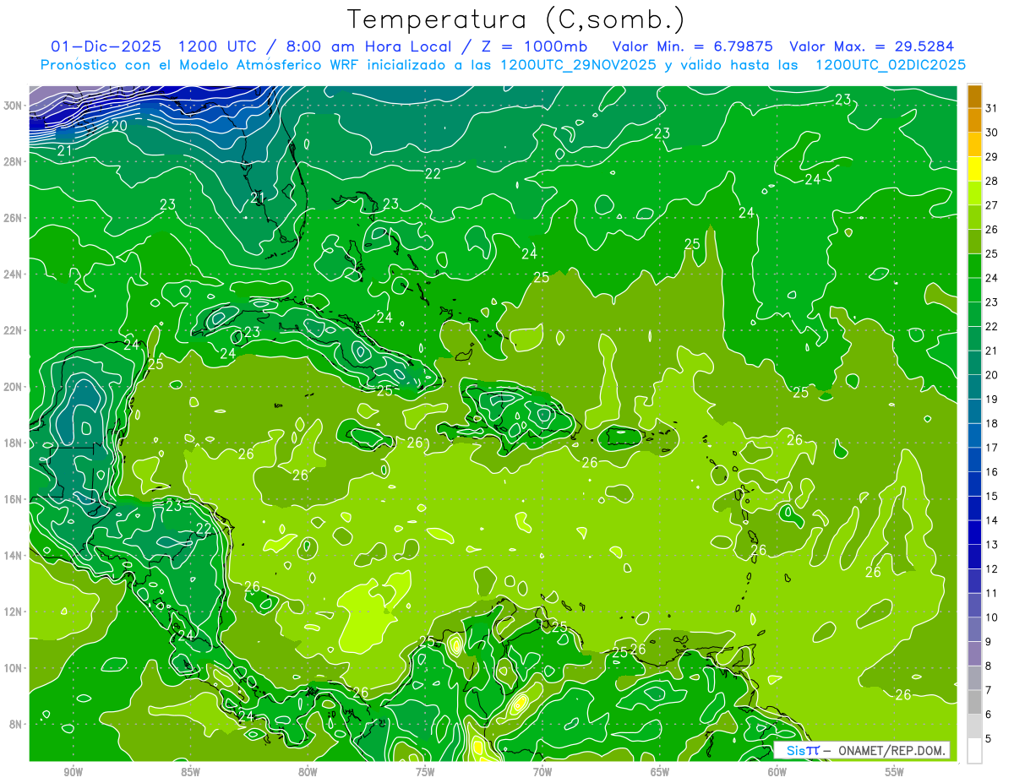1014x783 pixels.
Task: Click the 10N latitude axis label
Action: click(13, 668)
